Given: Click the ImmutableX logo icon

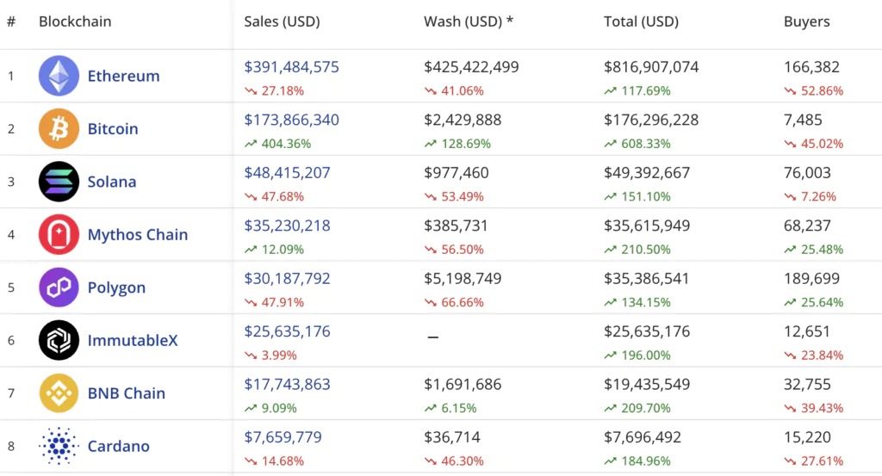Looking at the screenshot, I should pyautogui.click(x=59, y=340).
